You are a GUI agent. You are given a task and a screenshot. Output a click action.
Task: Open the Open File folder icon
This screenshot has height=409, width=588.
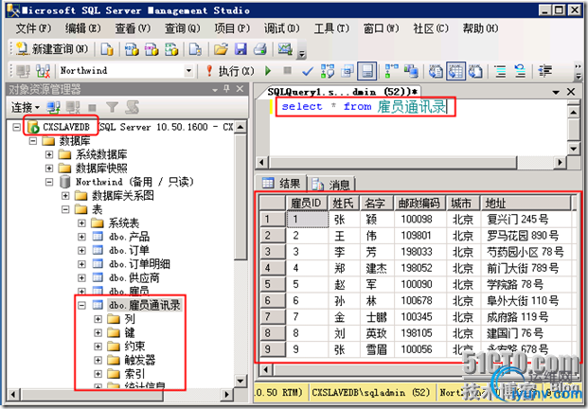(221, 49)
